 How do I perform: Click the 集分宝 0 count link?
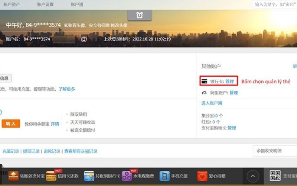(x=216, y=116)
